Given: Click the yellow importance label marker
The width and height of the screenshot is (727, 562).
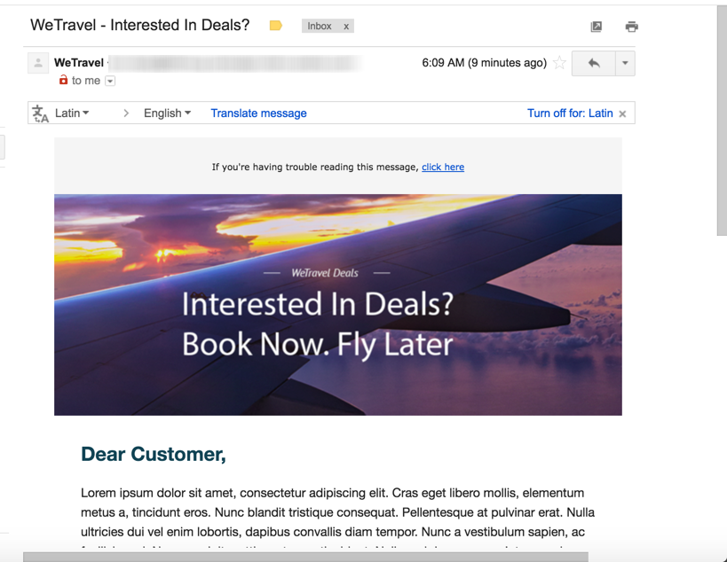Looking at the screenshot, I should (276, 26).
